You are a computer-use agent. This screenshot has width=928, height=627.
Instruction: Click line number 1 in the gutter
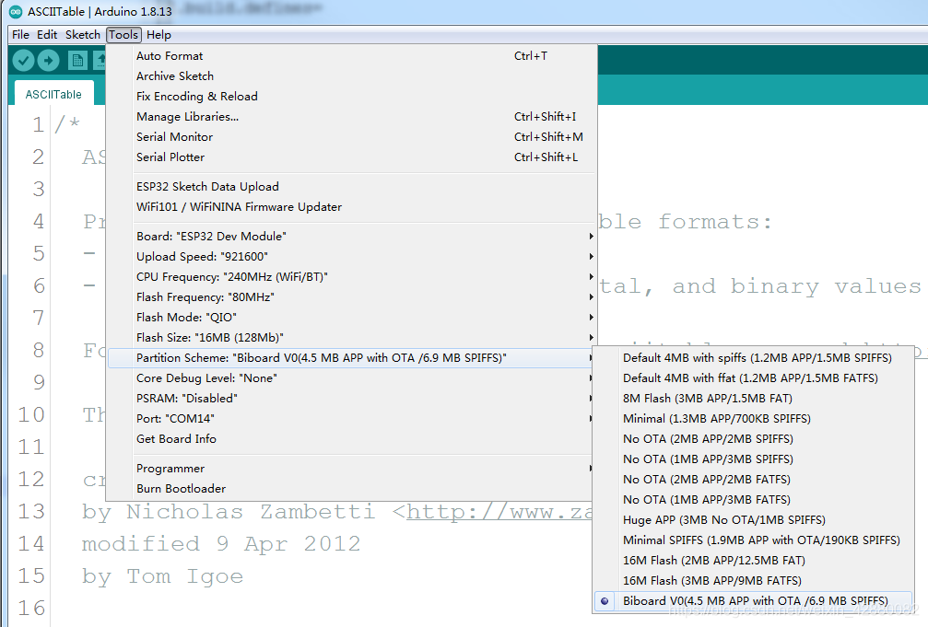[39, 125]
